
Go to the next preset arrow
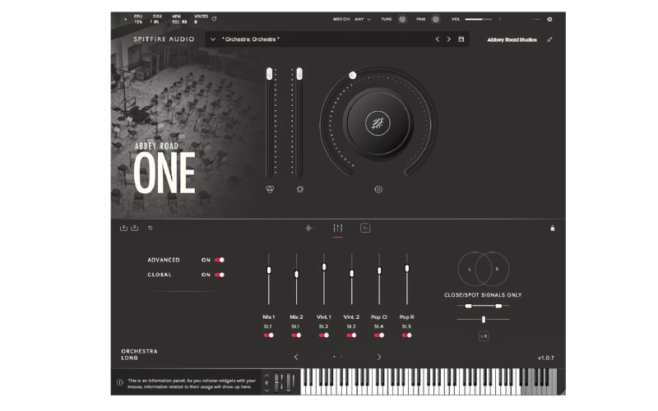448,39
